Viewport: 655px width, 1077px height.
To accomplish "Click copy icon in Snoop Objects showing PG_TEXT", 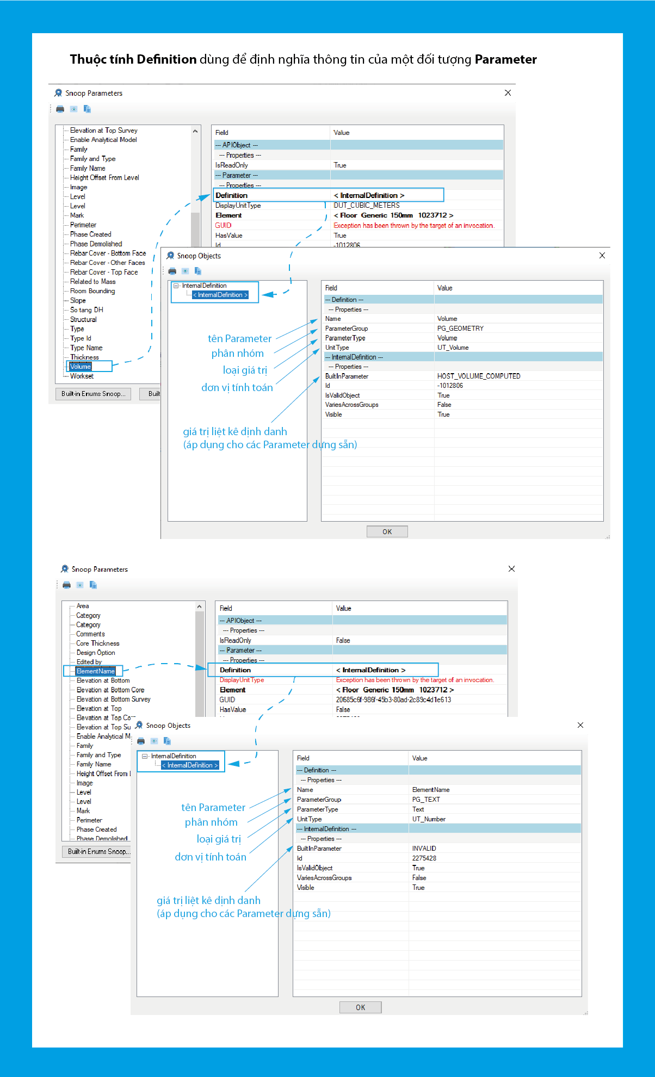I will tap(167, 741).
